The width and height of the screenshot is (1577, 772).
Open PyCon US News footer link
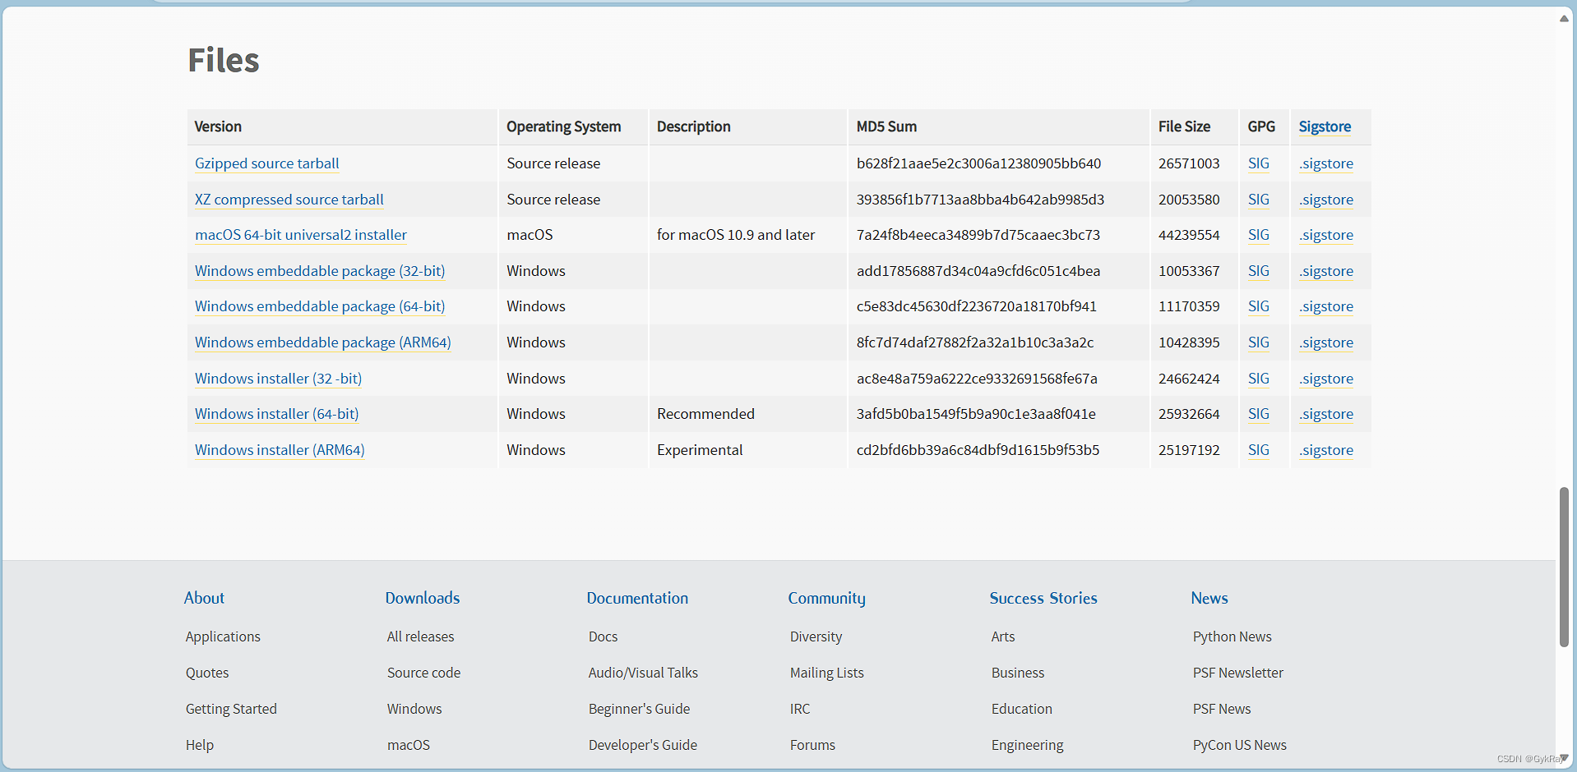pos(1239,745)
